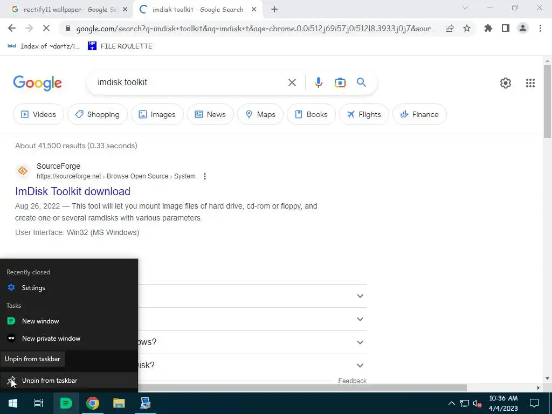Image resolution: width=552 pixels, height=414 pixels.
Task: Filter results by News
Action: (x=210, y=114)
